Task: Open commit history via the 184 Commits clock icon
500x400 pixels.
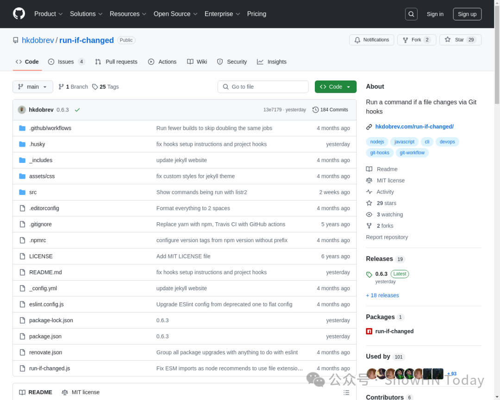Action: coord(315,110)
